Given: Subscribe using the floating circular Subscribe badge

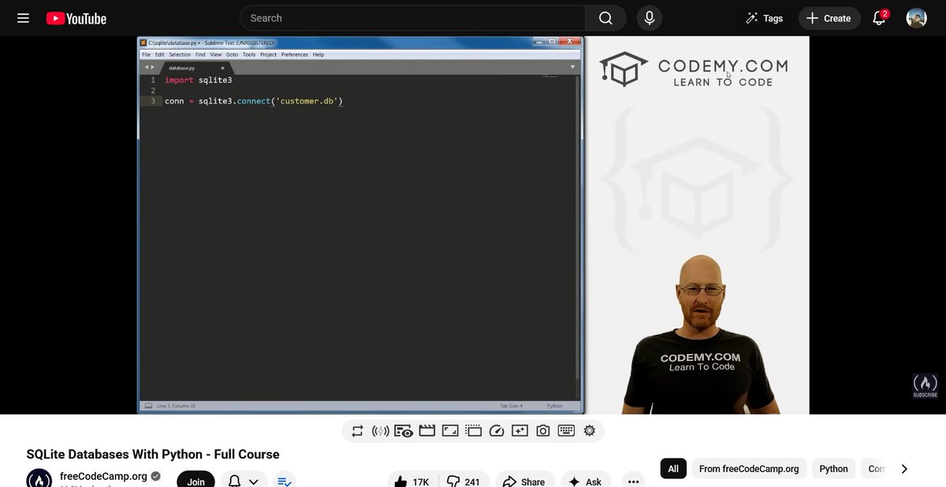Looking at the screenshot, I should (x=924, y=385).
